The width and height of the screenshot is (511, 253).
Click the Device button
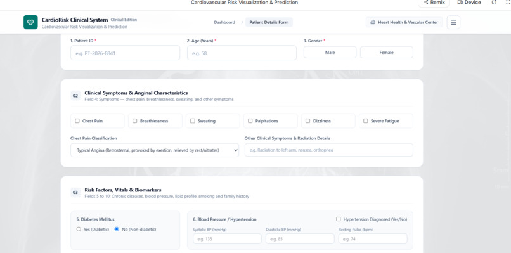(x=469, y=3)
